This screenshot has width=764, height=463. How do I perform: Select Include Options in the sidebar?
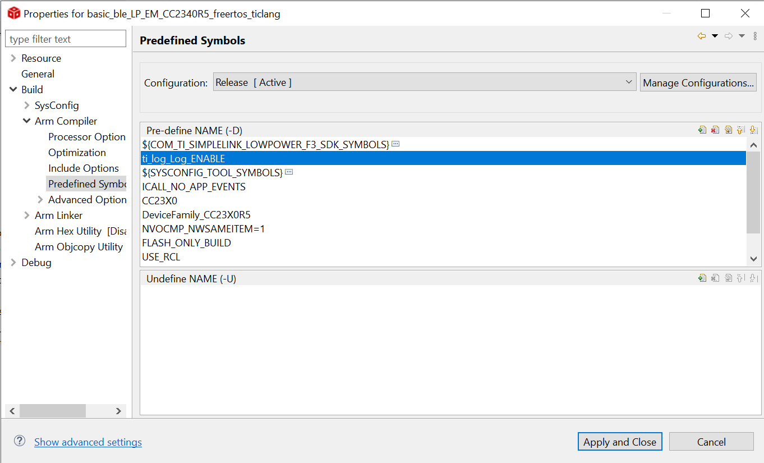[x=84, y=168]
